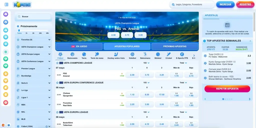Click the Bundesliga league icon
This screenshot has height=128, width=256.
click(18, 76)
